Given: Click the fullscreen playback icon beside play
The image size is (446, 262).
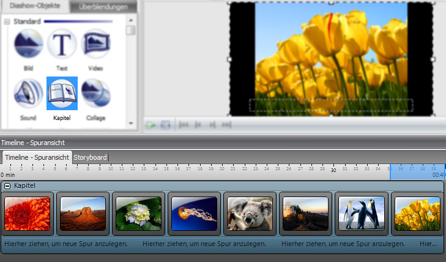Looking at the screenshot, I should point(165,125).
